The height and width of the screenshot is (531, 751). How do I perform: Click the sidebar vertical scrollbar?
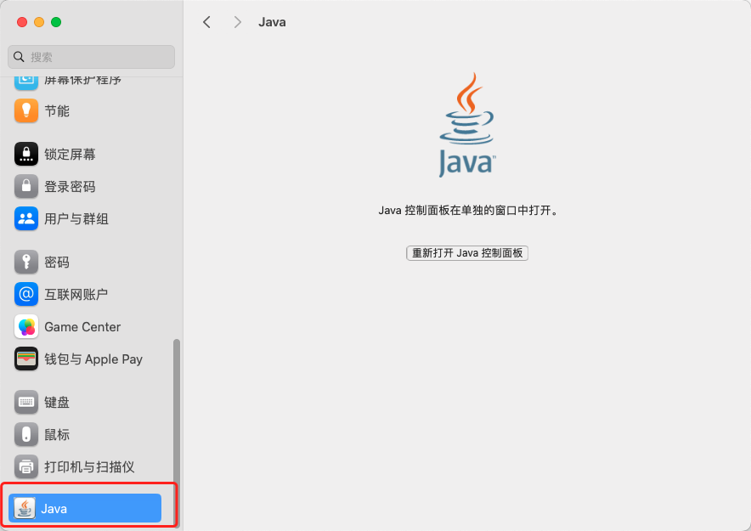[x=176, y=433]
